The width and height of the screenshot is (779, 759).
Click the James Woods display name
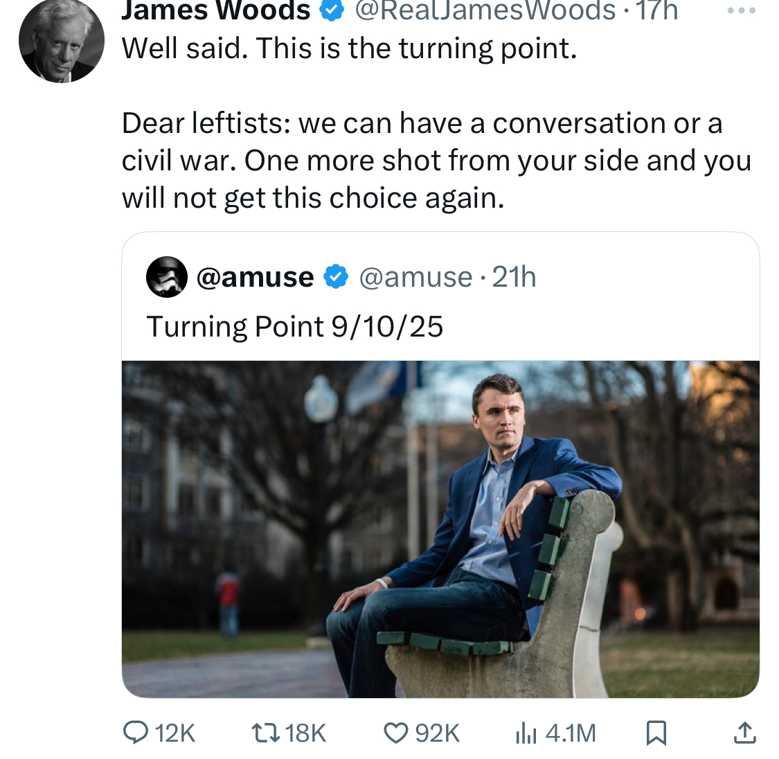click(216, 10)
